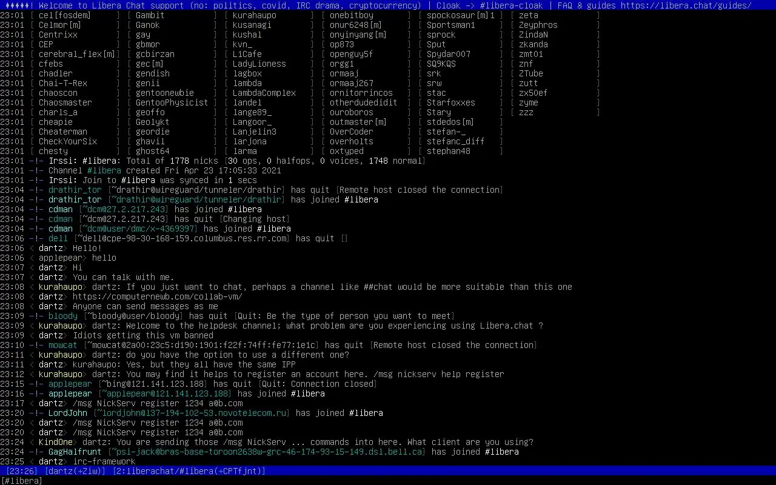Select nick spockosaur[m]1 in the names list
This screenshot has width=776, height=485.
pyautogui.click(x=461, y=15)
